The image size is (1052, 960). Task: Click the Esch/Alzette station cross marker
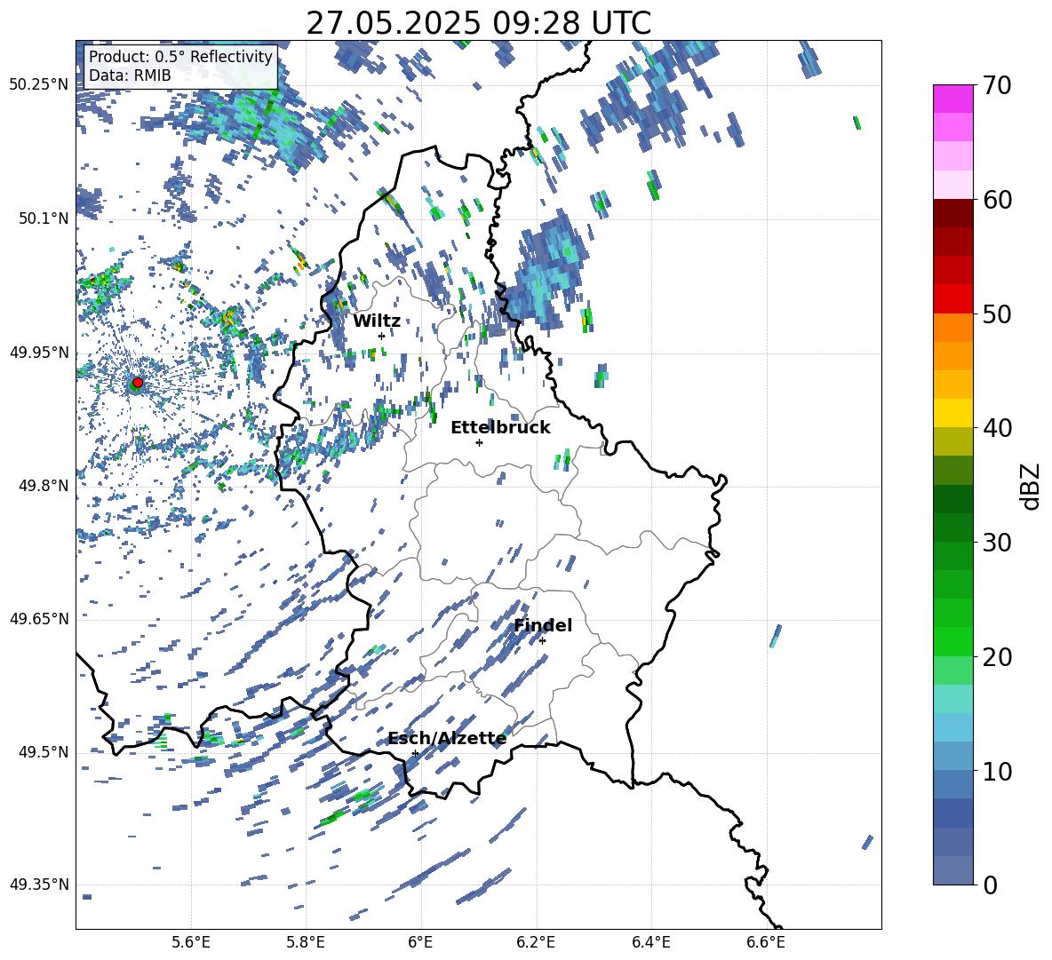click(x=415, y=753)
